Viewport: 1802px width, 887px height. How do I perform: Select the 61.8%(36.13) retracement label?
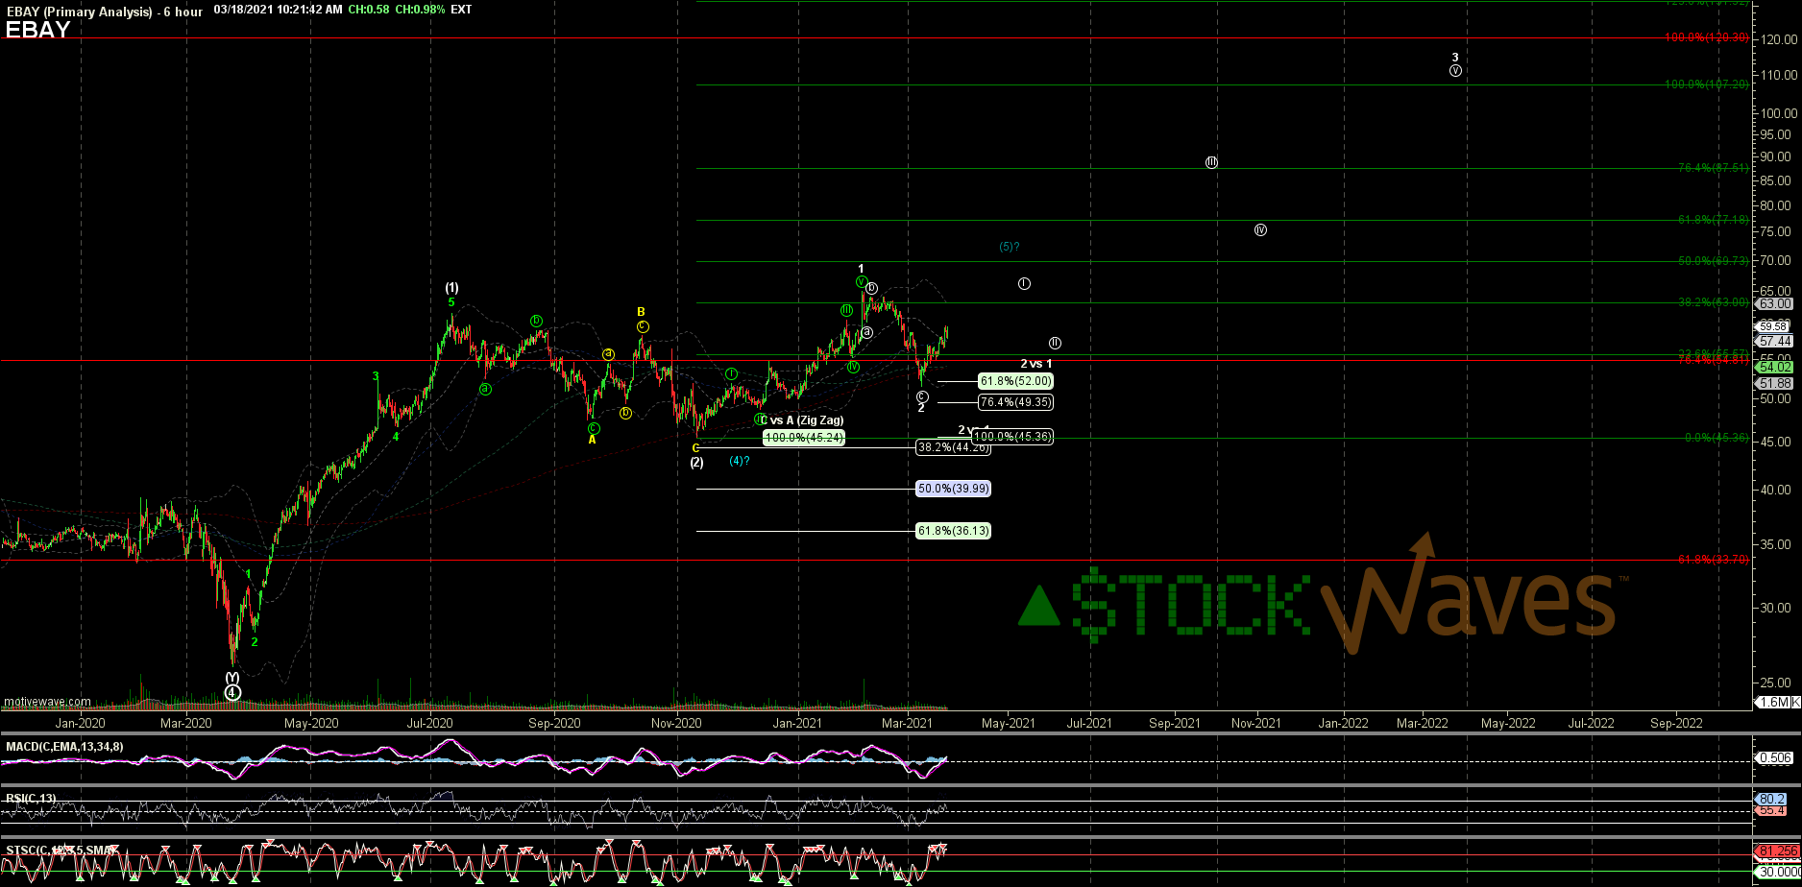click(954, 531)
